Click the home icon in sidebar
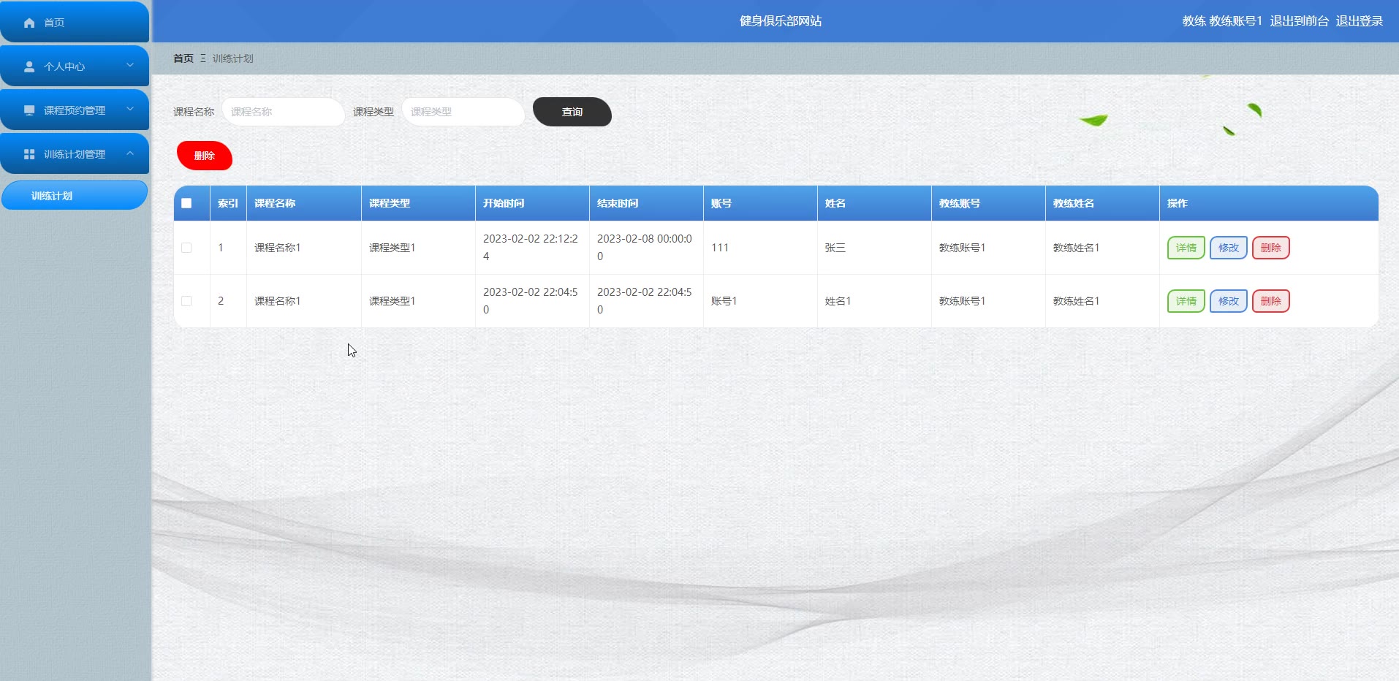 pyautogui.click(x=29, y=23)
